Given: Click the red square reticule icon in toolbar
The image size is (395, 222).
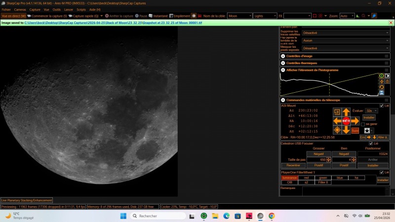Looking at the screenshot, I should (x=315, y=16).
